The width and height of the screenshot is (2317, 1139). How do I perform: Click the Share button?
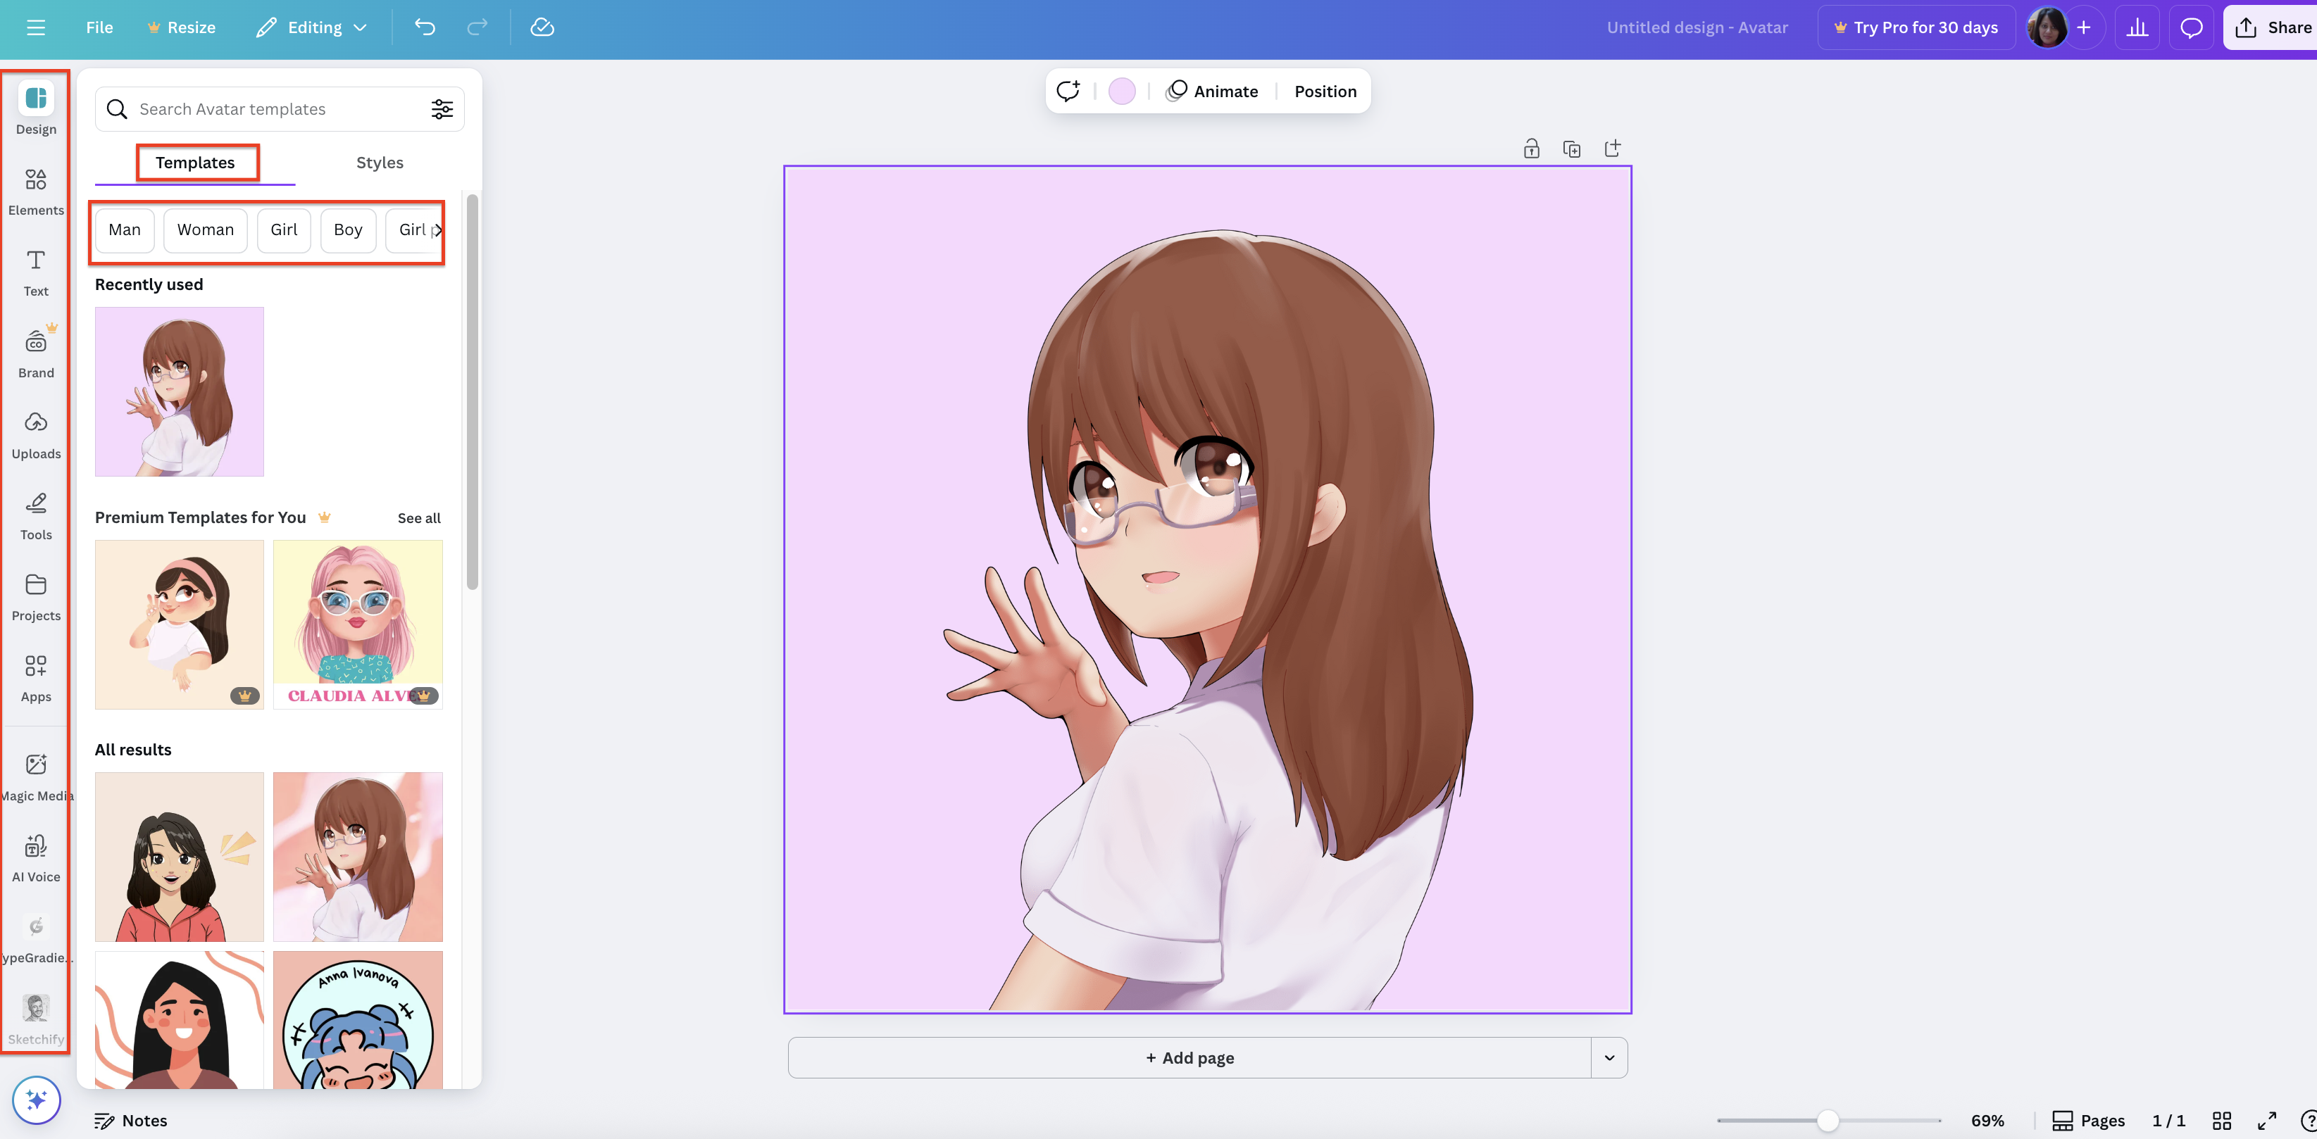tap(2273, 27)
